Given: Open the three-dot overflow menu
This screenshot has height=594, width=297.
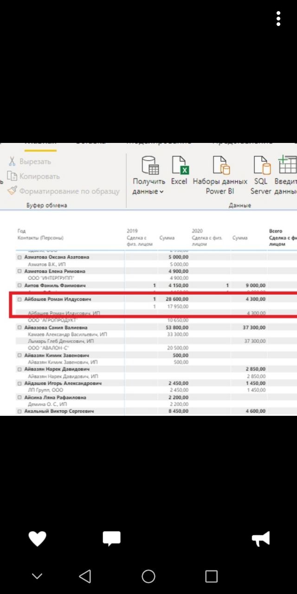Looking at the screenshot, I should click(278, 19).
